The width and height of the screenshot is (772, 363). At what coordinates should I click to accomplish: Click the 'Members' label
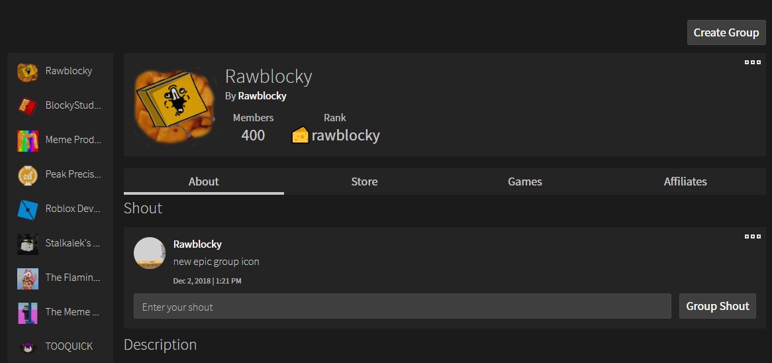pyautogui.click(x=253, y=118)
